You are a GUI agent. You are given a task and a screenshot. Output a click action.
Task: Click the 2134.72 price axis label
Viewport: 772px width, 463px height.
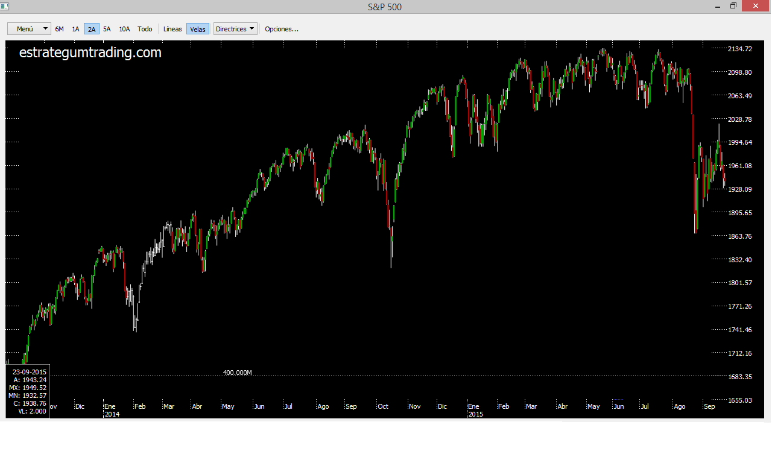[741, 49]
